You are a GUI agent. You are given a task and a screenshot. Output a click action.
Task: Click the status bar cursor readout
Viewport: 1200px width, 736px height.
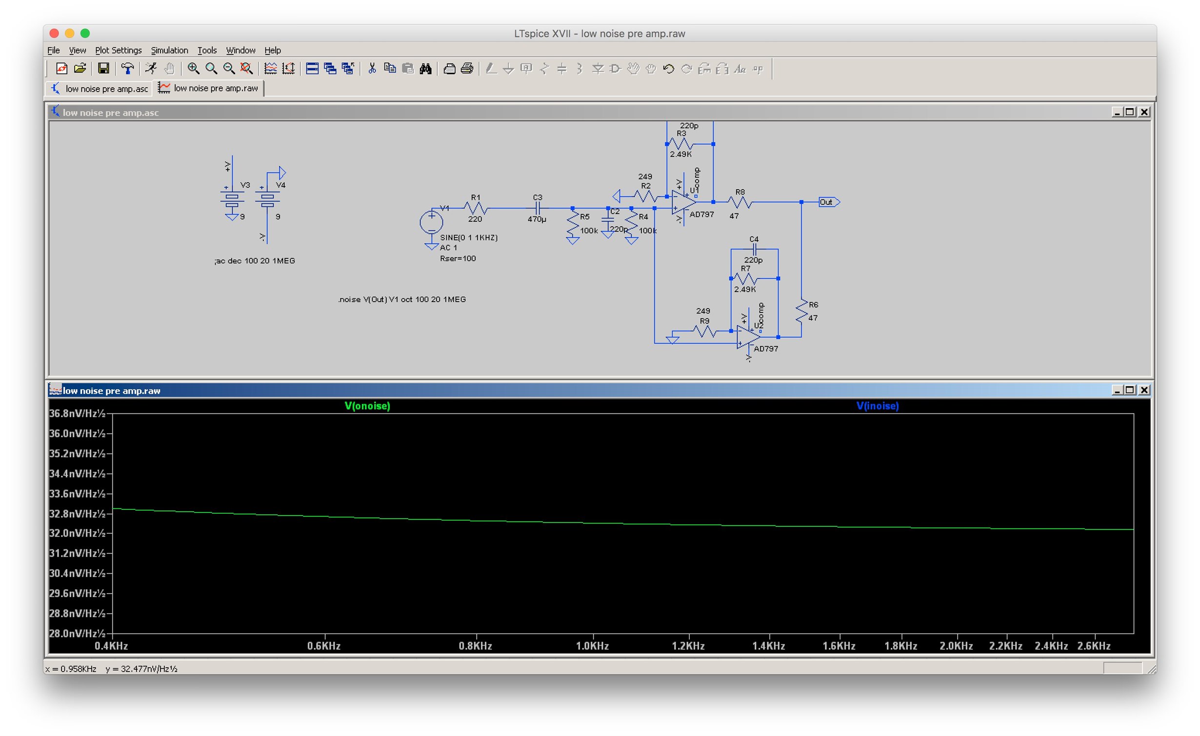[111, 669]
